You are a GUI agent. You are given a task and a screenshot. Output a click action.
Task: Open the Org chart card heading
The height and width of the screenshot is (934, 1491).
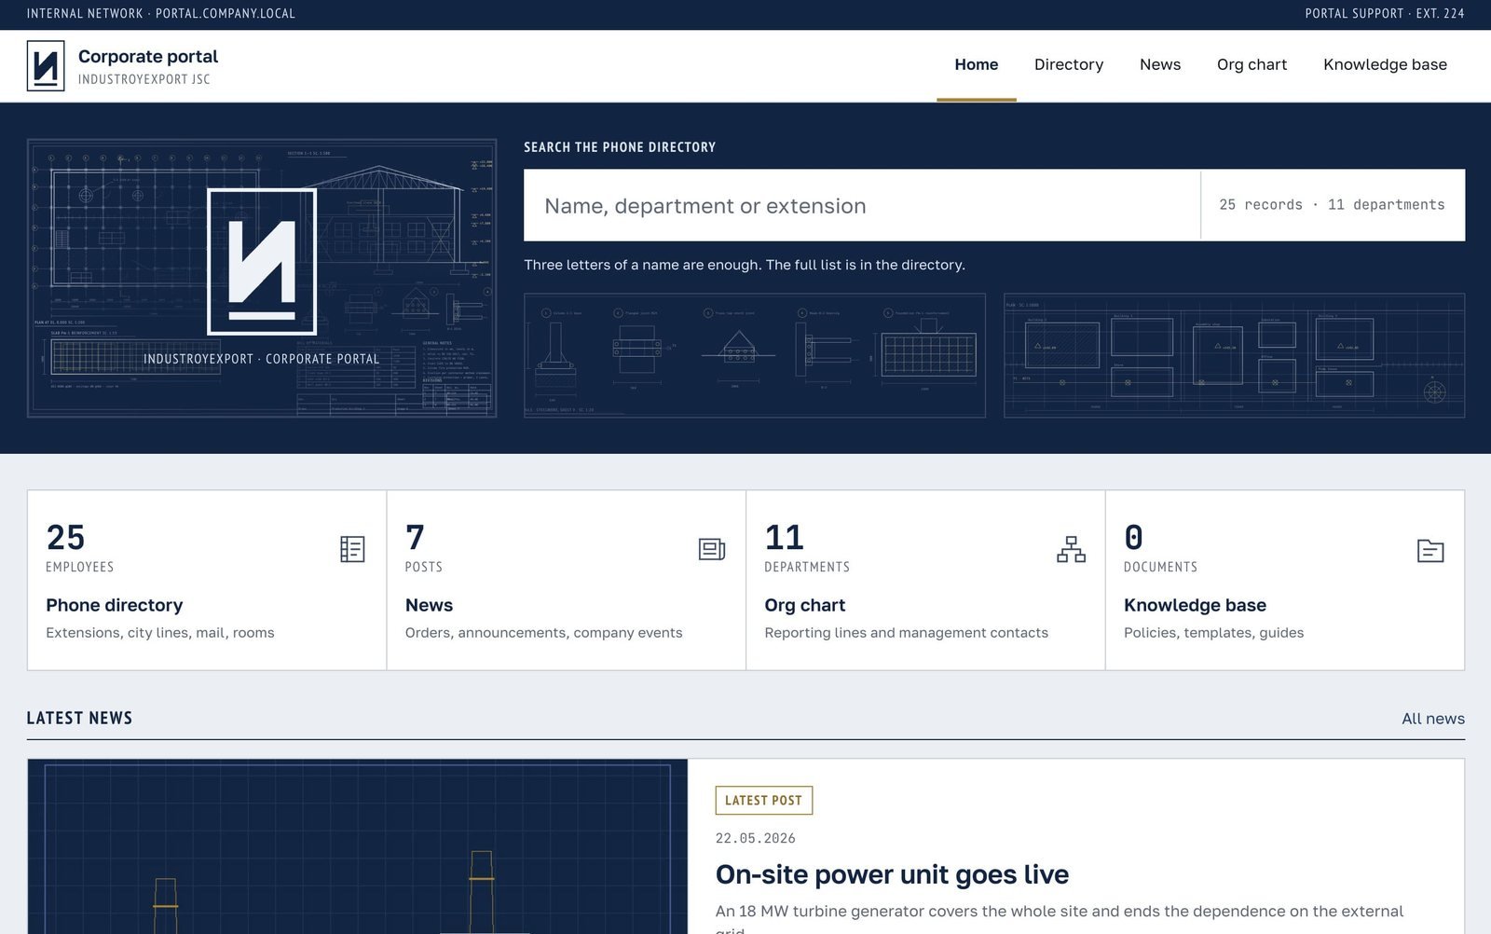click(x=805, y=605)
